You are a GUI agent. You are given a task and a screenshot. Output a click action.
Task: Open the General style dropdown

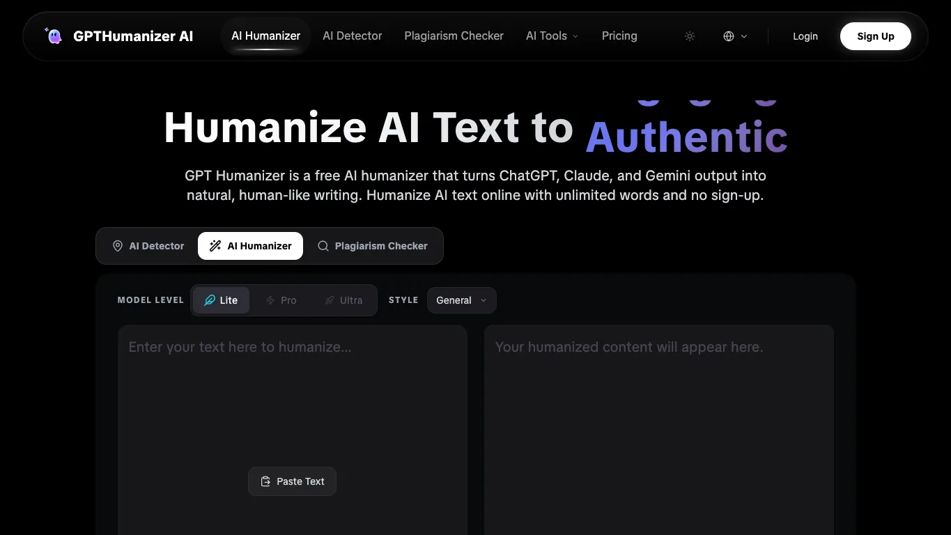[x=462, y=300]
